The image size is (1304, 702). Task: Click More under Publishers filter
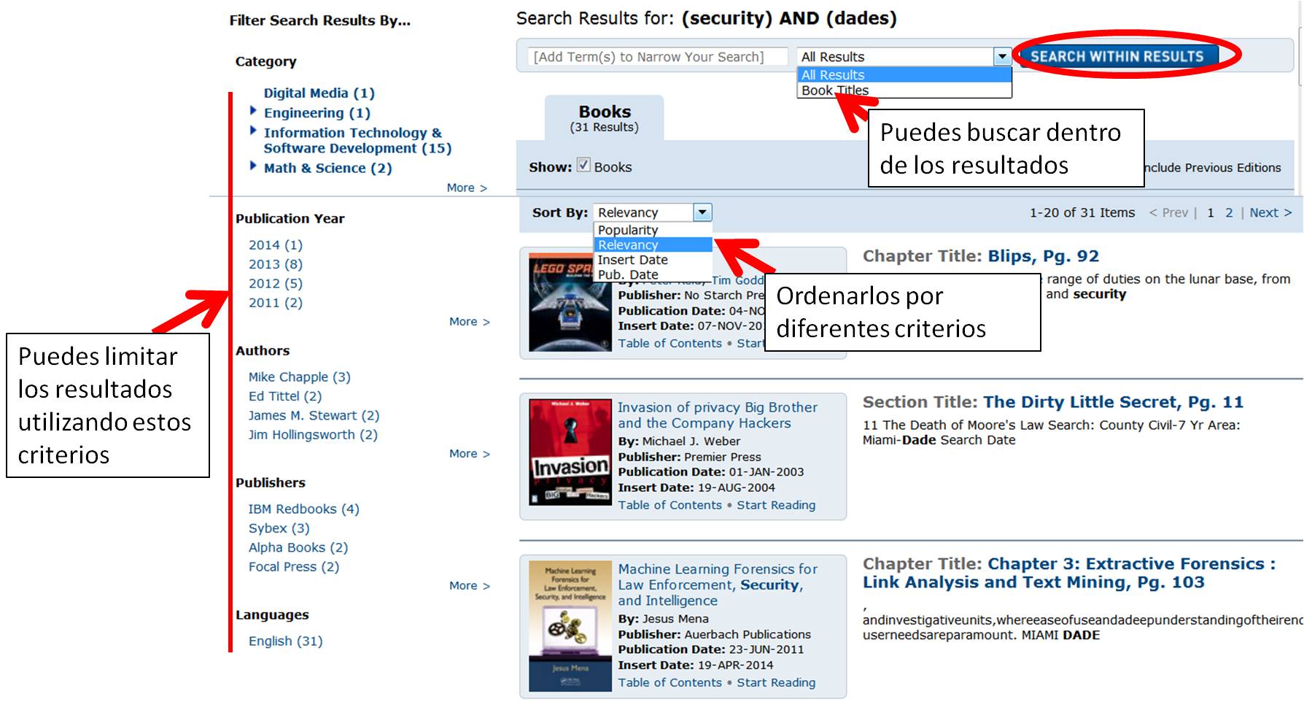point(469,586)
